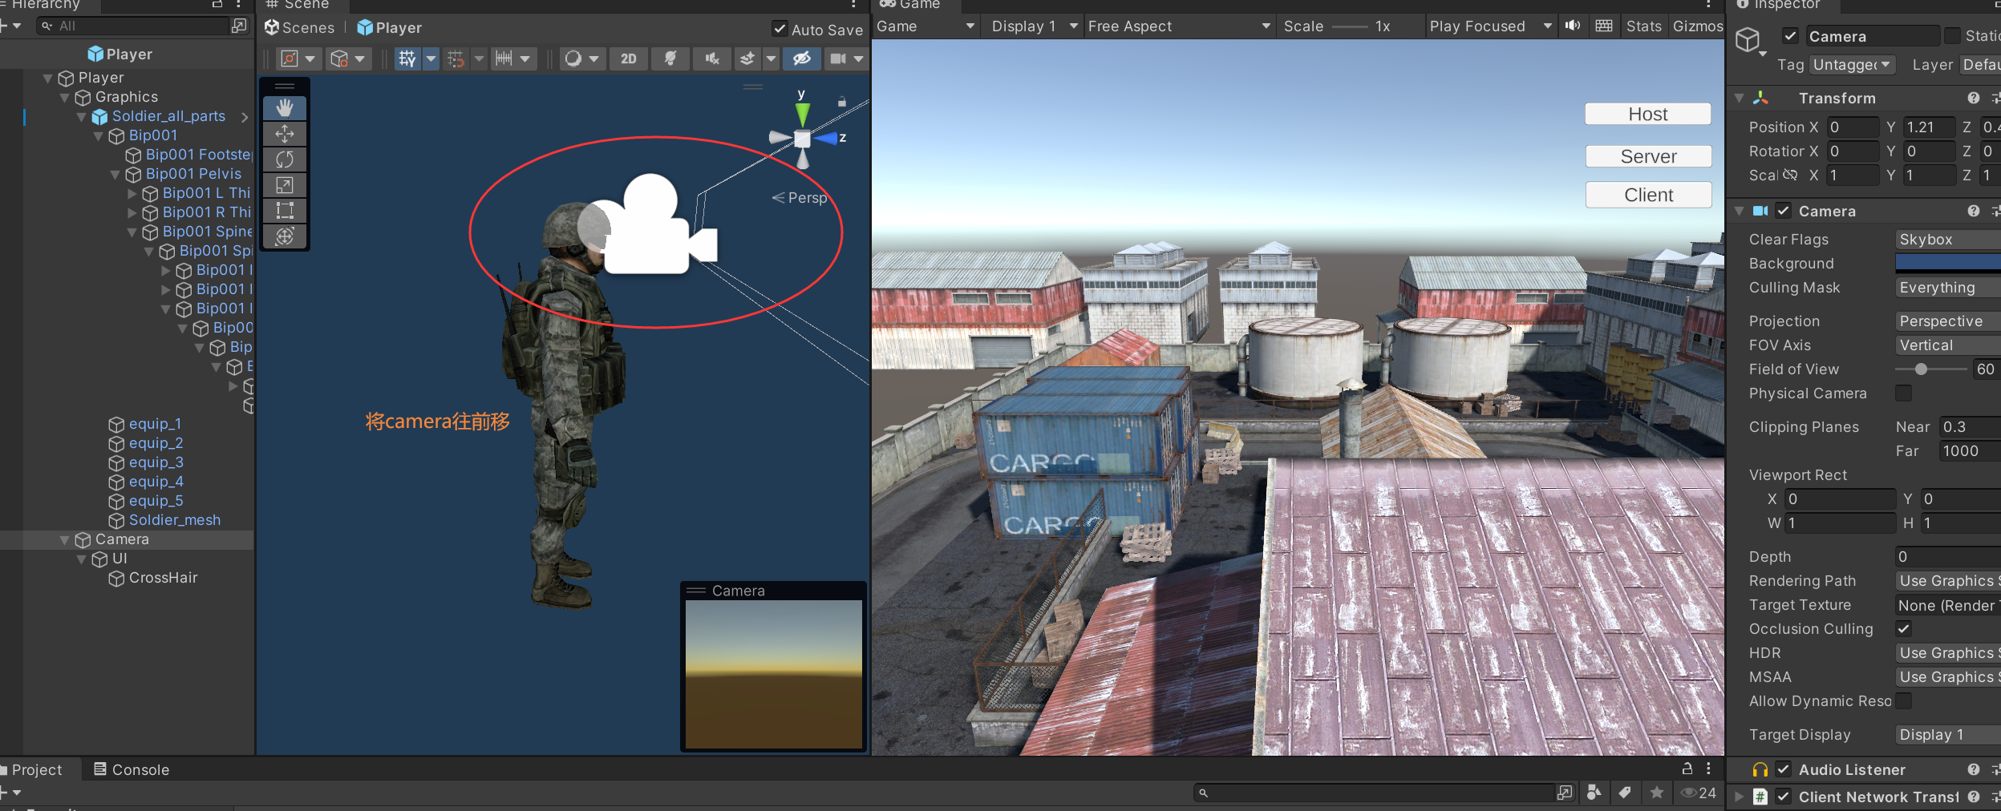The image size is (2001, 811).
Task: Click the scene camera settings icon
Action: coord(838,59)
